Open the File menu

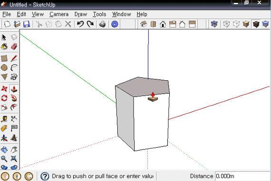(7, 14)
